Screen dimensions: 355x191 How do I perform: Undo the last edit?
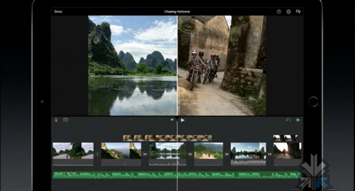pos(288,120)
